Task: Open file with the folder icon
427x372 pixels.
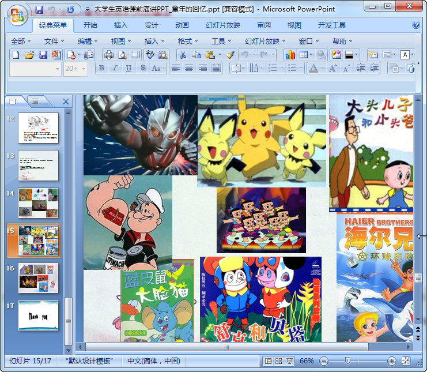Action: [x=29, y=55]
